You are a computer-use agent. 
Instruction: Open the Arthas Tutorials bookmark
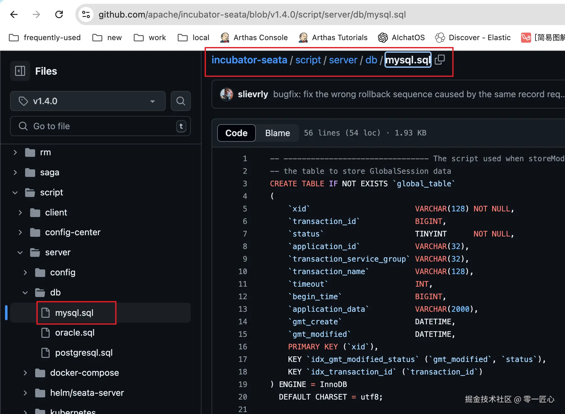coord(333,38)
